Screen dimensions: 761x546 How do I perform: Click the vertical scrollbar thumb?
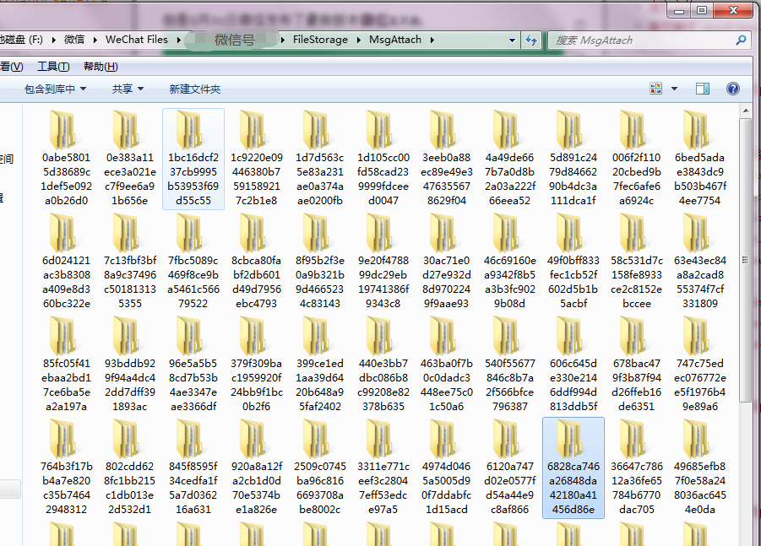pos(745,261)
